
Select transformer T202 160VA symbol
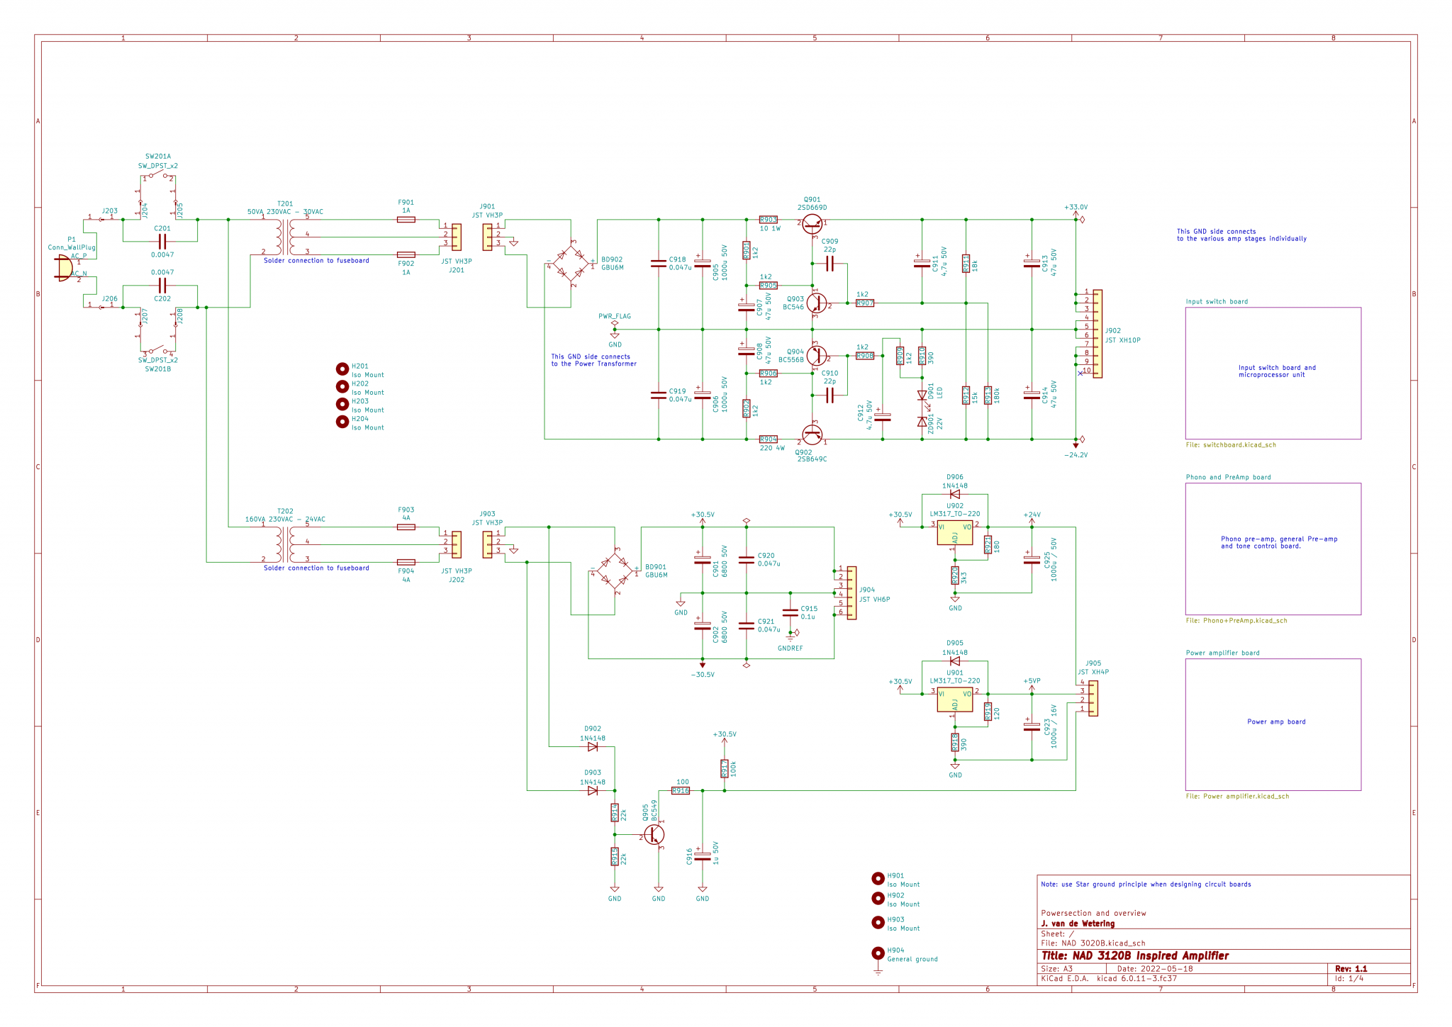click(285, 544)
